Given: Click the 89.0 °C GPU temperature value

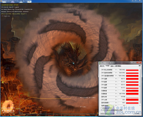Looking at the screenshot, I should 122,79.
